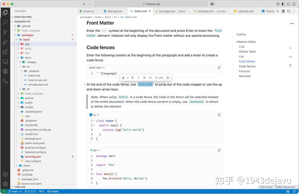Jump to Mermaid in the outline
Screen dimensions: 299x194
pos(245,76)
